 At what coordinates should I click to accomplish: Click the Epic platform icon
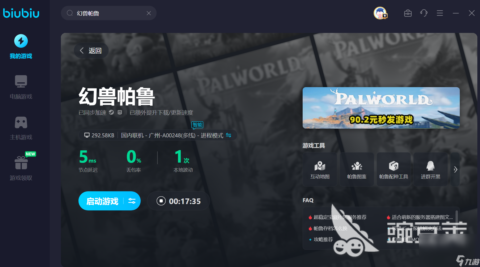point(120,112)
